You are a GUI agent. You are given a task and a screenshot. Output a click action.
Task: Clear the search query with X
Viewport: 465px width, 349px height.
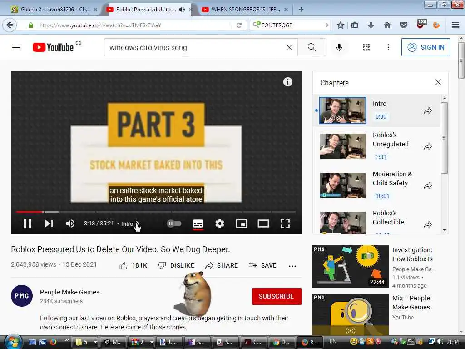tap(289, 47)
